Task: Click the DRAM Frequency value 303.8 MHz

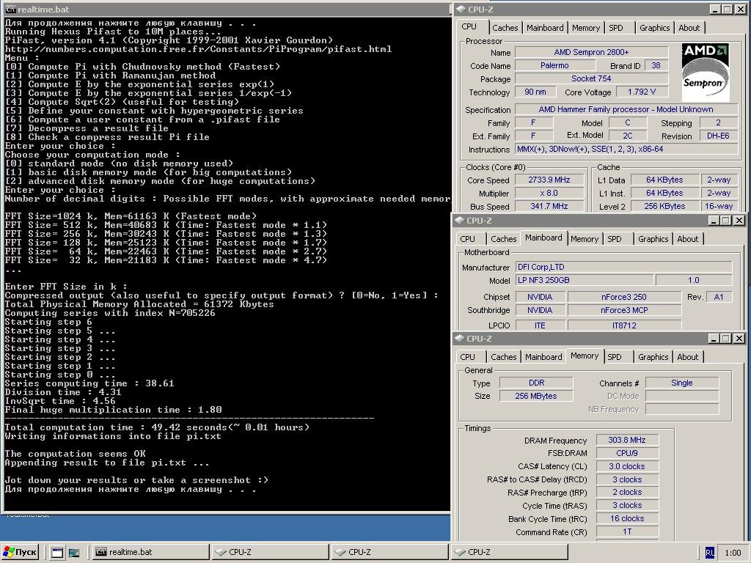Action: (627, 440)
